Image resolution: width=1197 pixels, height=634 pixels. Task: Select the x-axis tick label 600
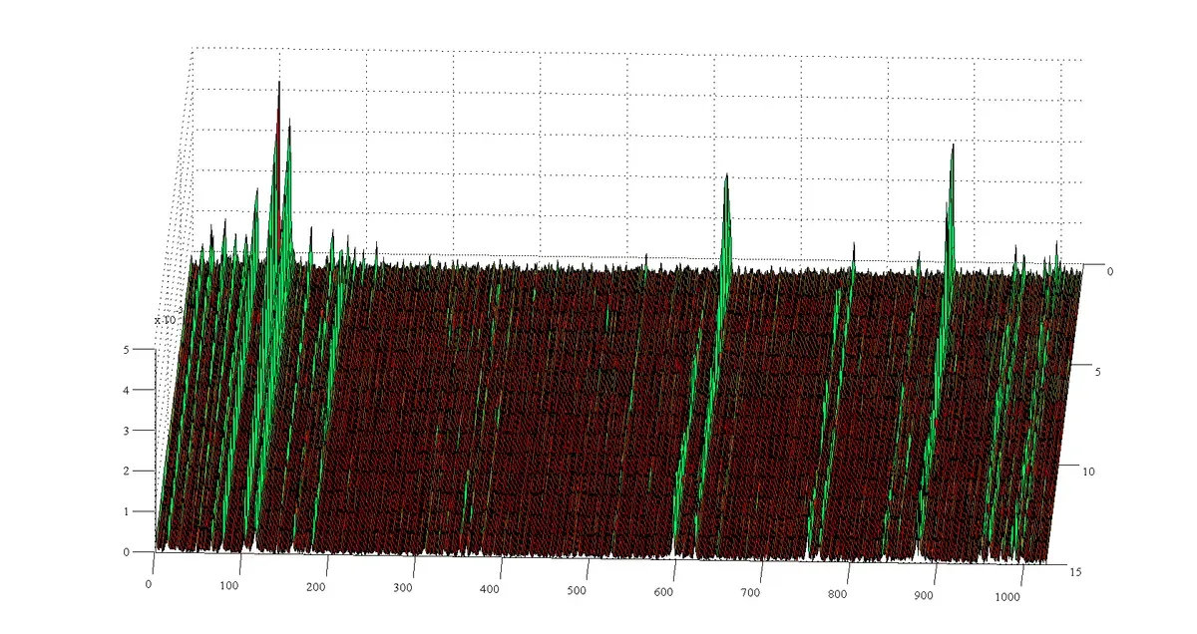663,593
